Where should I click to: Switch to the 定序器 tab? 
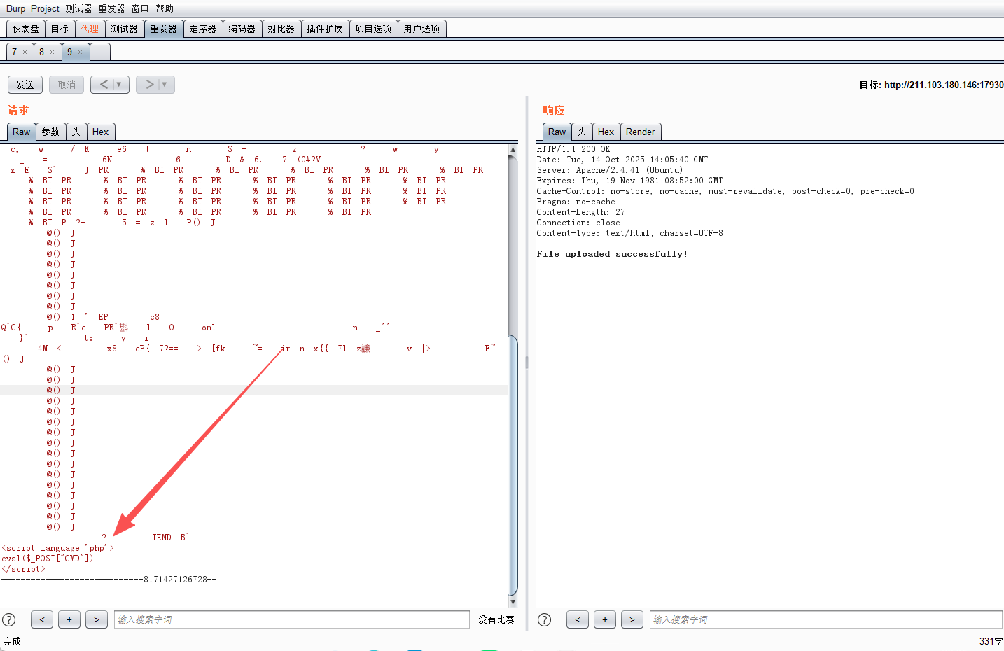coord(202,29)
